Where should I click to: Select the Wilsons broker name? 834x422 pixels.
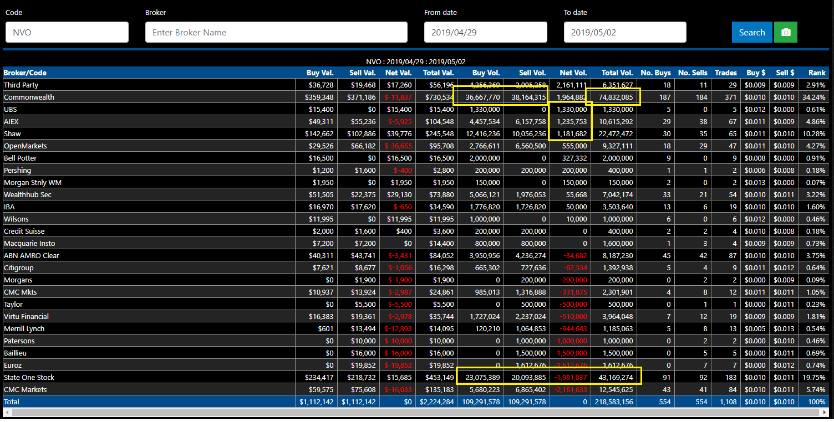click(16, 219)
